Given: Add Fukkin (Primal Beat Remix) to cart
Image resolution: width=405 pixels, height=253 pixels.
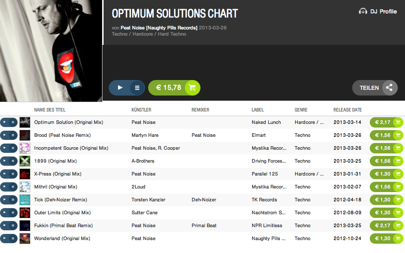Looking at the screenshot, I should click(398, 226).
